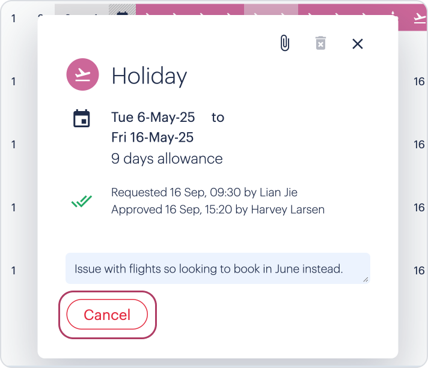Click the grey hatched calendar cell

tap(122, 9)
